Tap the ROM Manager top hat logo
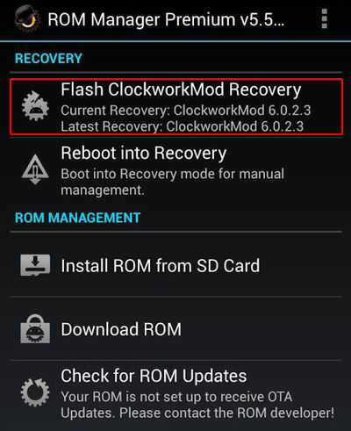The height and width of the screenshot is (431, 351). [x=26, y=18]
